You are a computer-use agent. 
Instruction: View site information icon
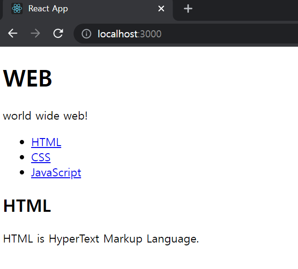tap(86, 34)
